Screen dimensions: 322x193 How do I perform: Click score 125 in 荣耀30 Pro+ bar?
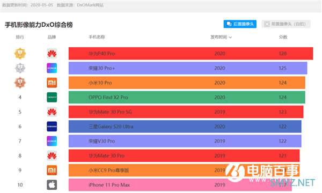pyautogui.click(x=283, y=68)
